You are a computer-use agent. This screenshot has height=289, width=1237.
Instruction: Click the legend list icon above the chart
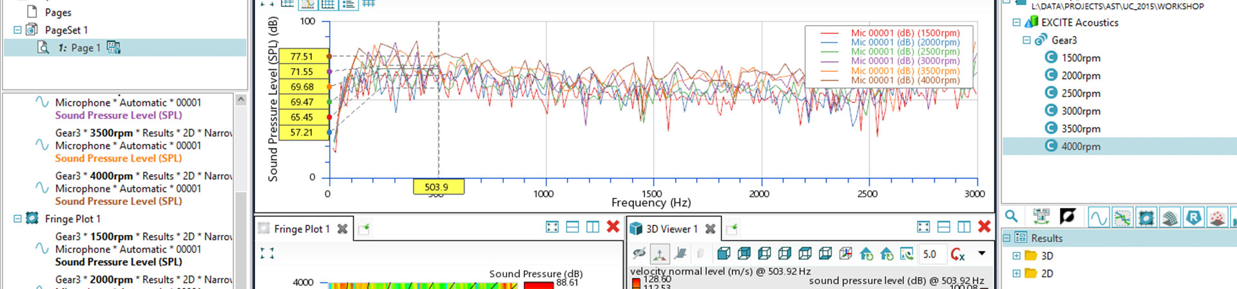pos(349,4)
